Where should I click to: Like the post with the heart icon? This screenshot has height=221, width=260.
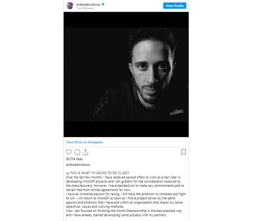tap(68, 152)
